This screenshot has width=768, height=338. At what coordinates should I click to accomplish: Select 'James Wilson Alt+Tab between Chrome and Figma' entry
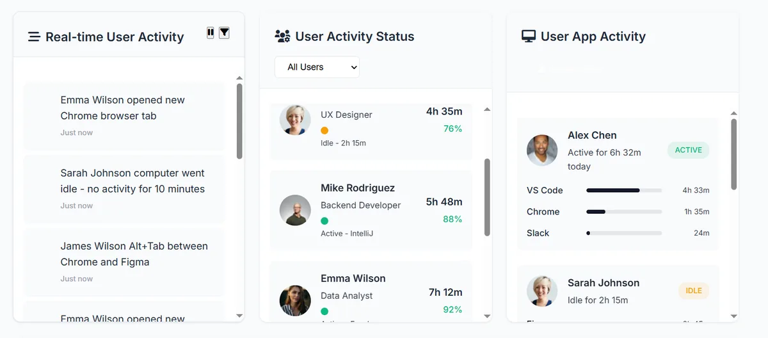point(124,262)
